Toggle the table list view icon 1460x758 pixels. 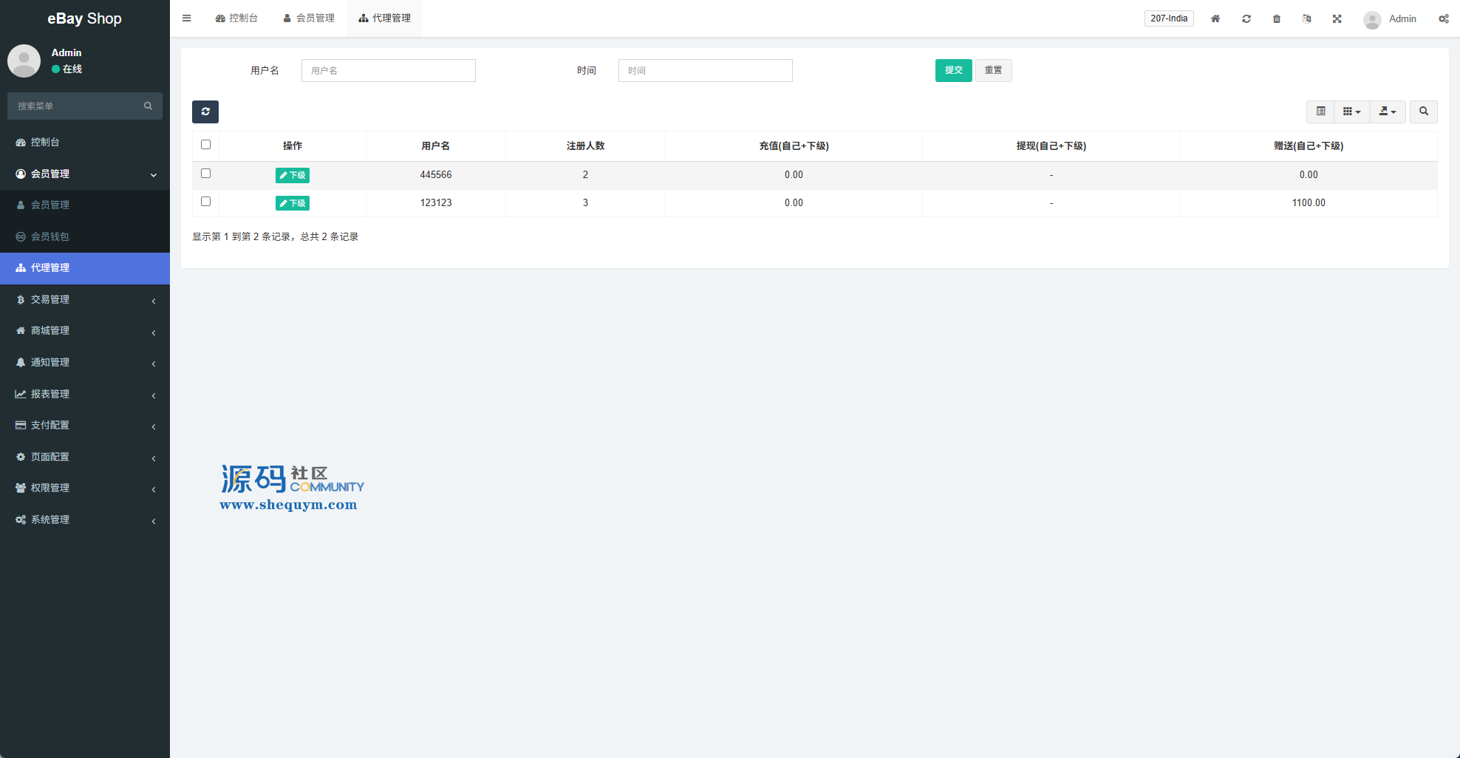(x=1321, y=112)
